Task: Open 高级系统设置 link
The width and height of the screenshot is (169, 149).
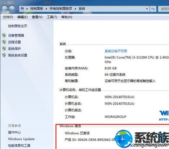Action: [18, 55]
